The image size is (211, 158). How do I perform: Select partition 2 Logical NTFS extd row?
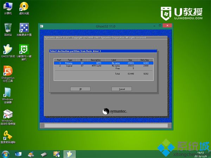pos(104,66)
